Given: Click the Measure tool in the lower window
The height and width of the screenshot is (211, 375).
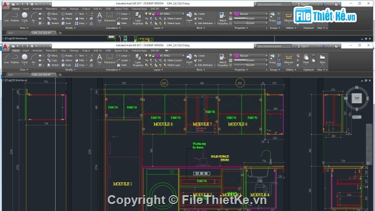Looking at the screenshot, I should (289, 59).
